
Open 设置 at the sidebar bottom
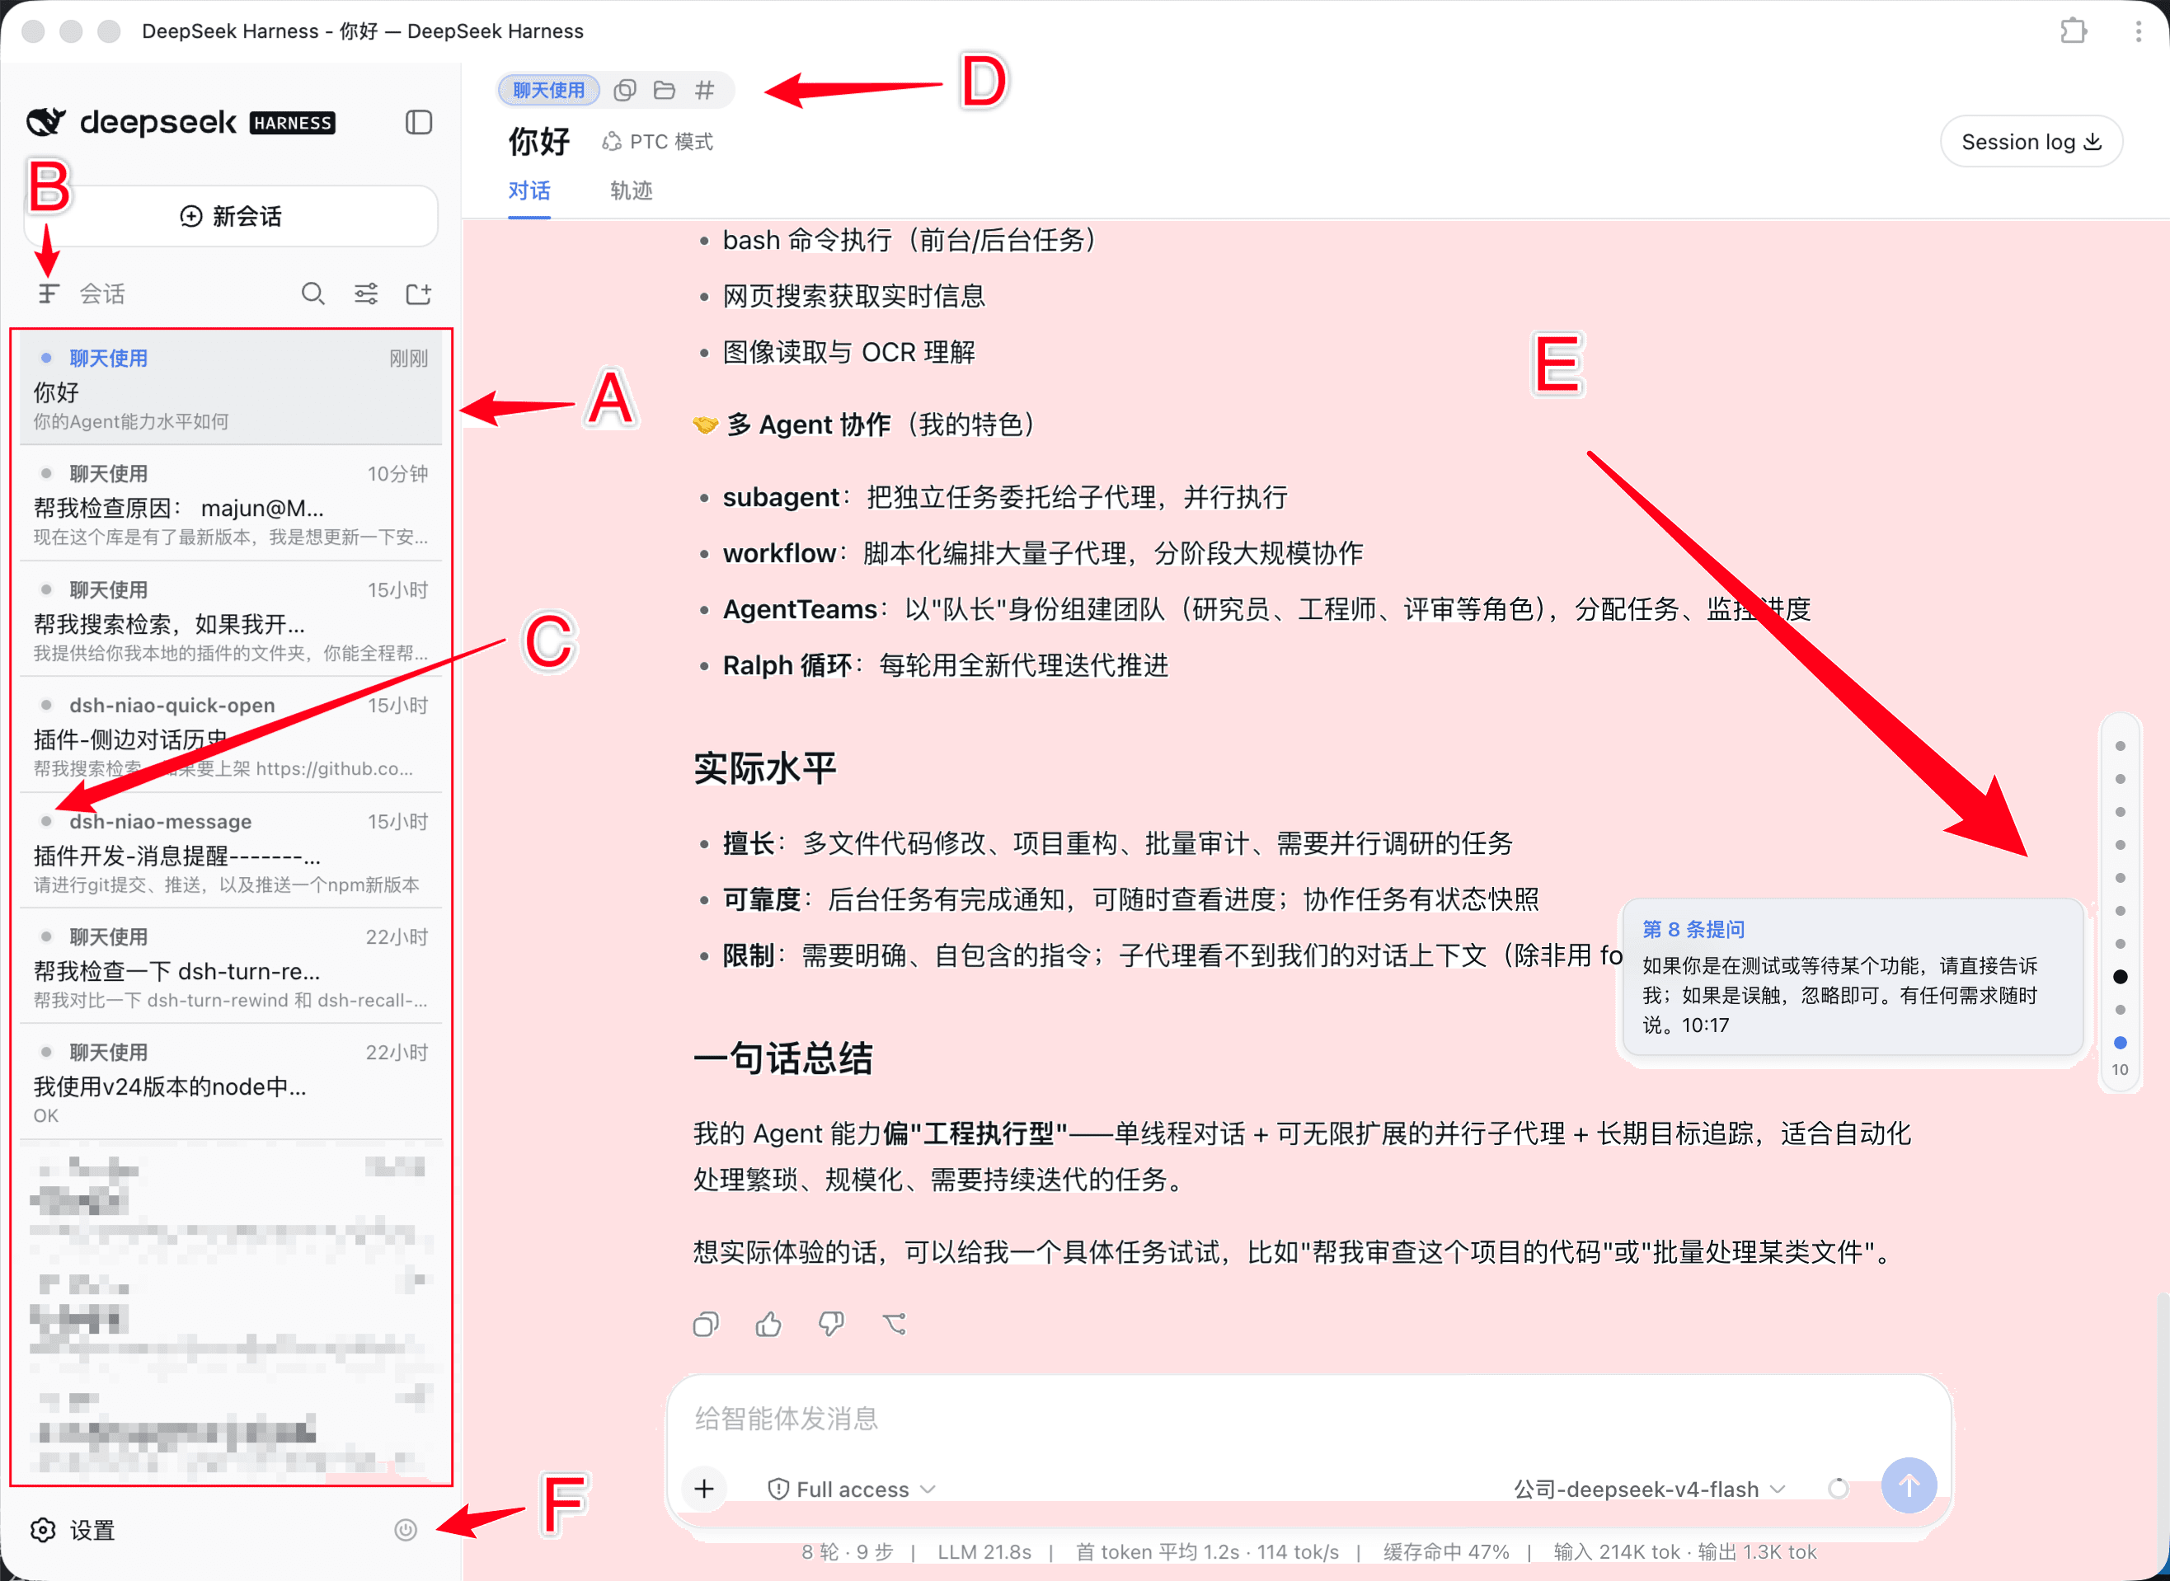click(73, 1530)
